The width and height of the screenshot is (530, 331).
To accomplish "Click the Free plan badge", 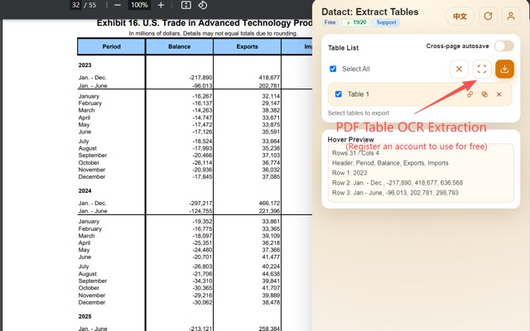I will tap(330, 22).
